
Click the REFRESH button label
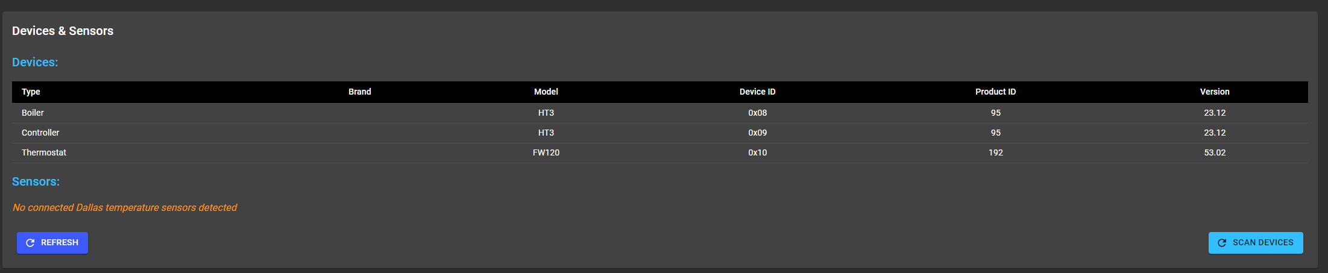click(60, 242)
